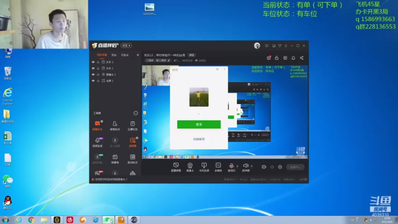Toggle lock on 文本 2 layer
The height and width of the screenshot is (224, 398).
pyautogui.click(x=98, y=62)
